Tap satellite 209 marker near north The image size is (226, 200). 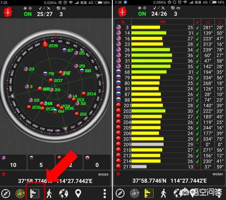tap(46, 46)
